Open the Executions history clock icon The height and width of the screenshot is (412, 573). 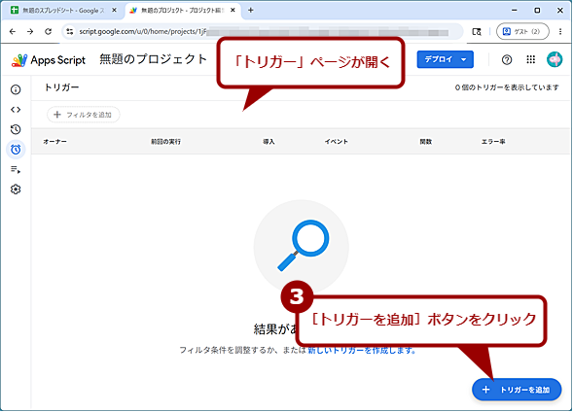[16, 129]
